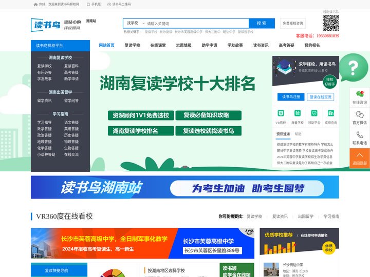This screenshot has height=277, width=370.
Task: Open 留学资讯 in the dark sidebar
Action: [44, 101]
